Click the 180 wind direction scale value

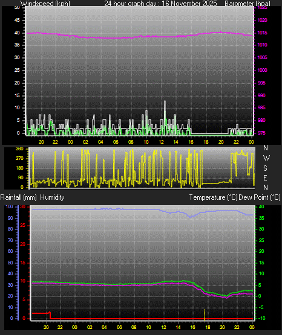click(x=19, y=168)
